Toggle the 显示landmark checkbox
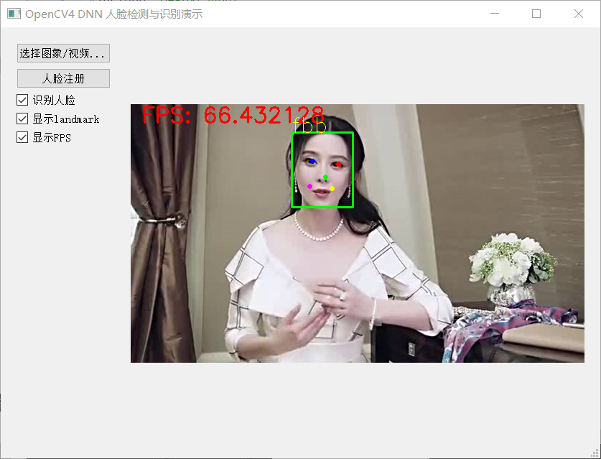 tap(22, 119)
